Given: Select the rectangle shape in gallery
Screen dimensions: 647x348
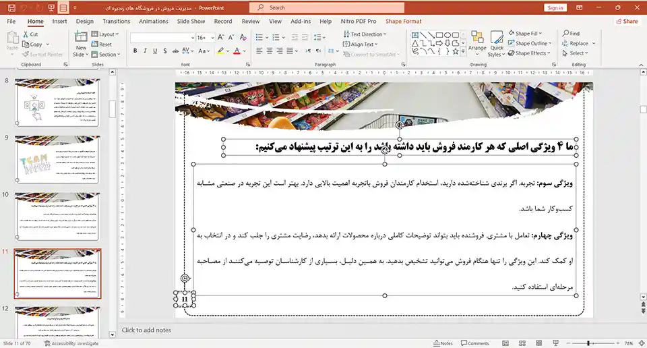Looking at the screenshot, I should 439,35.
